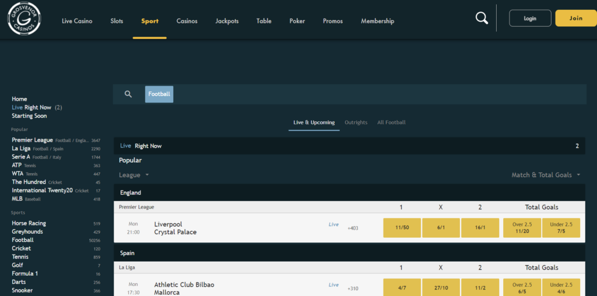Click the La Liga competition row label
This screenshot has height=296, width=597.
(x=127, y=267)
